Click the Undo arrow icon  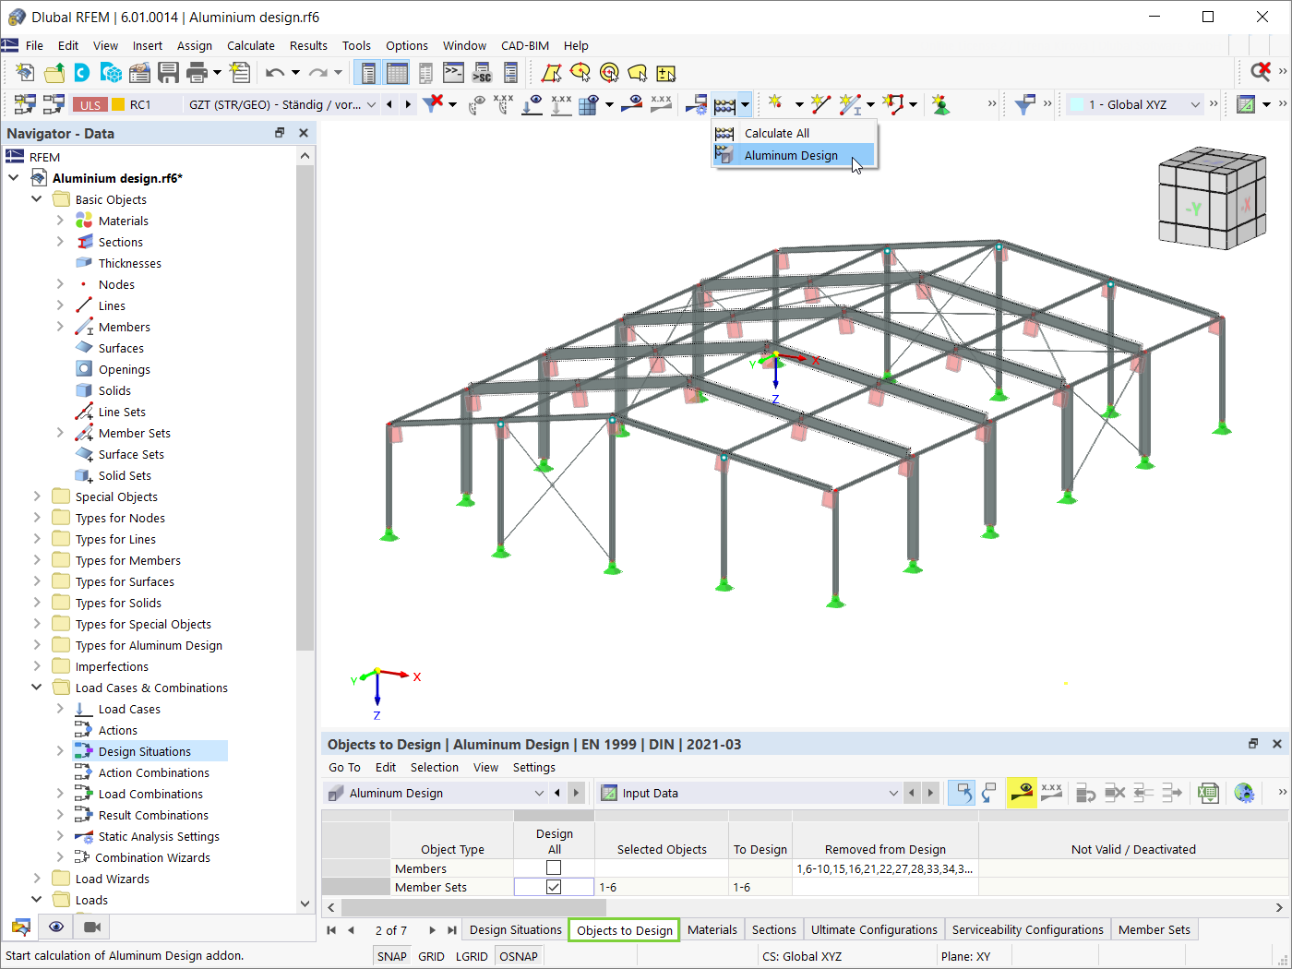275,72
